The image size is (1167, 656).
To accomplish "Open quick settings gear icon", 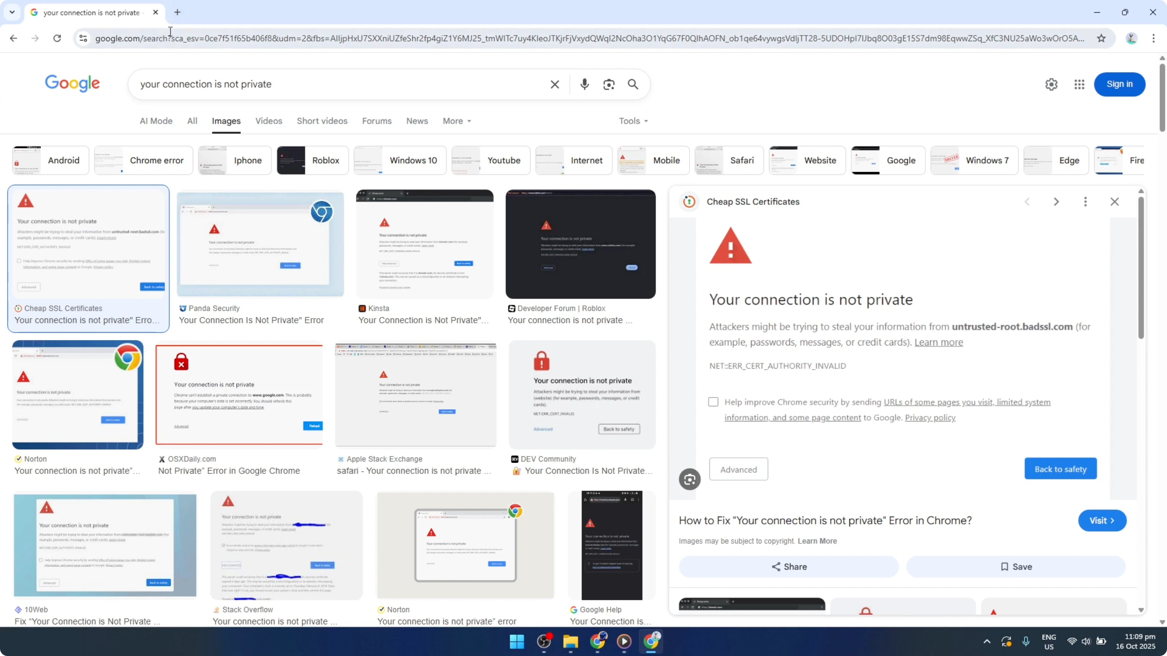I will click(x=1051, y=84).
